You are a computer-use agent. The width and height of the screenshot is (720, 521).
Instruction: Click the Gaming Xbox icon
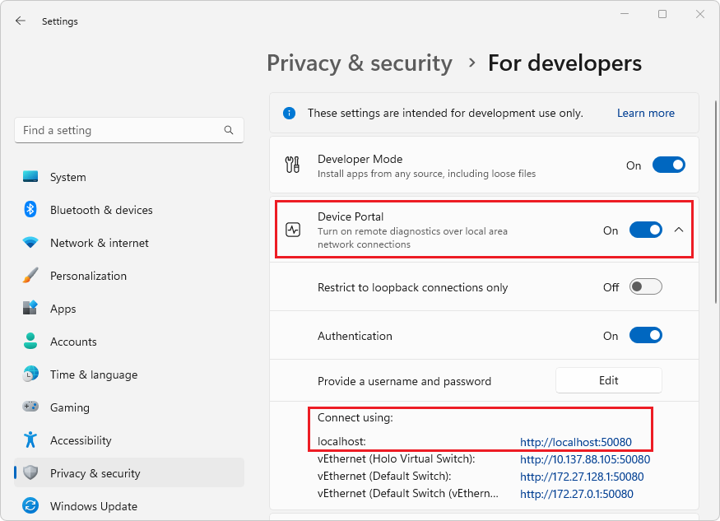31,407
